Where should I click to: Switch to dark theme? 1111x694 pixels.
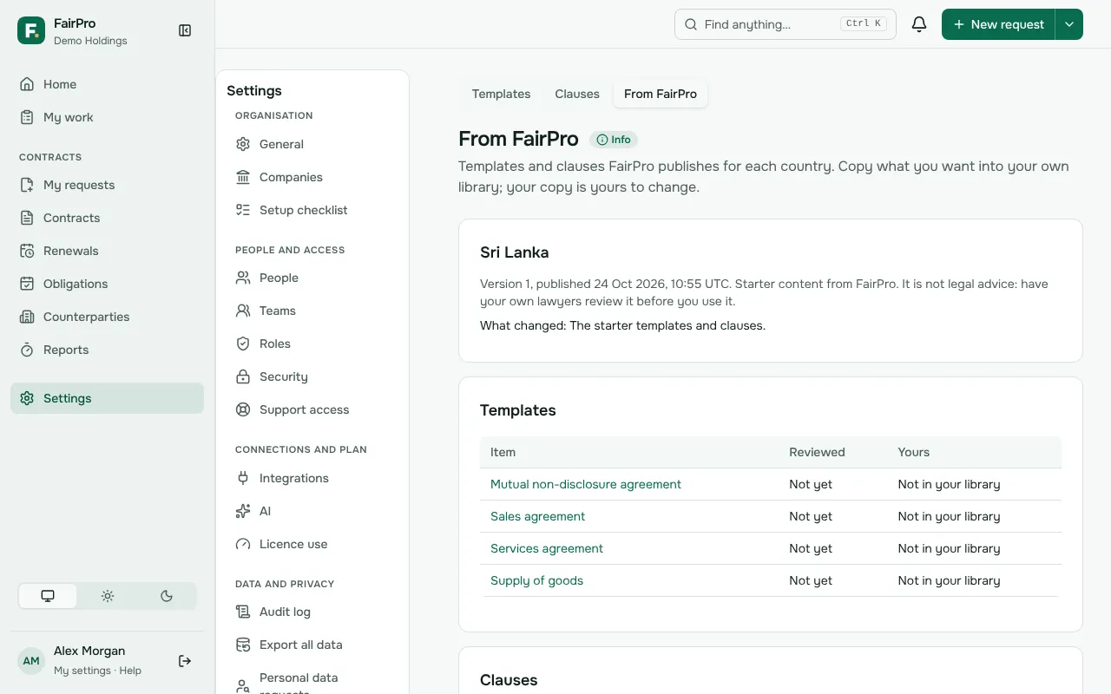coord(167,596)
